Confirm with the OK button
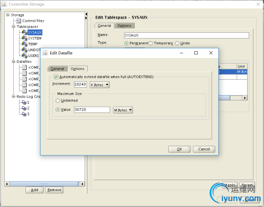Screen dimensions: 264x207 tap(180, 149)
